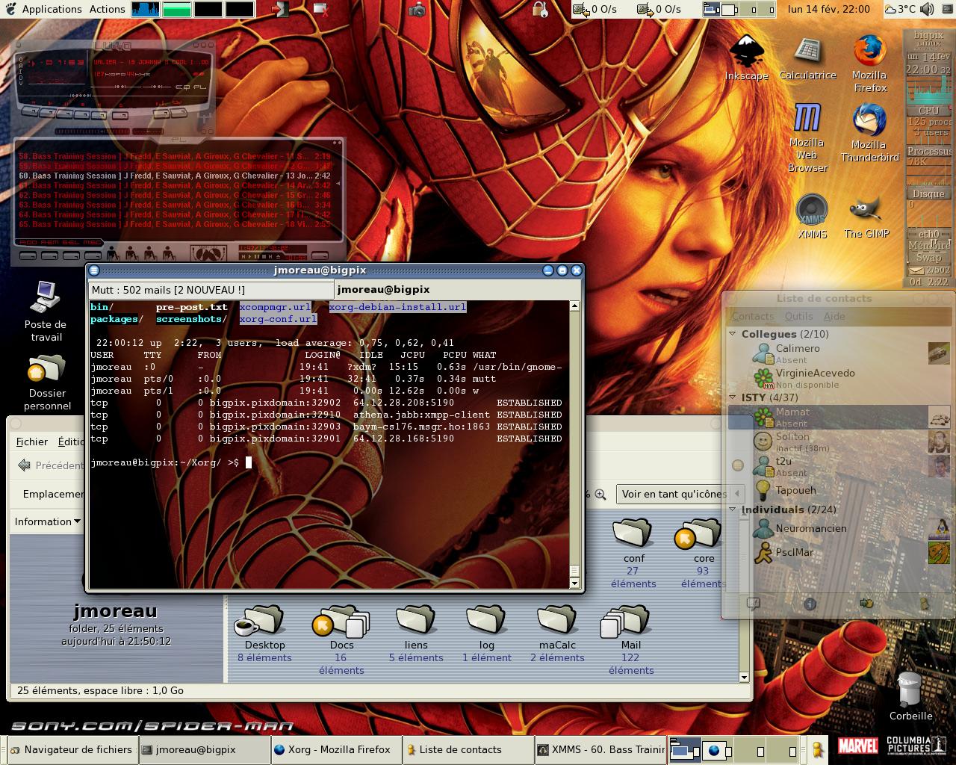Click the contact info icon in contact list
The image size is (956, 765).
[x=810, y=604]
